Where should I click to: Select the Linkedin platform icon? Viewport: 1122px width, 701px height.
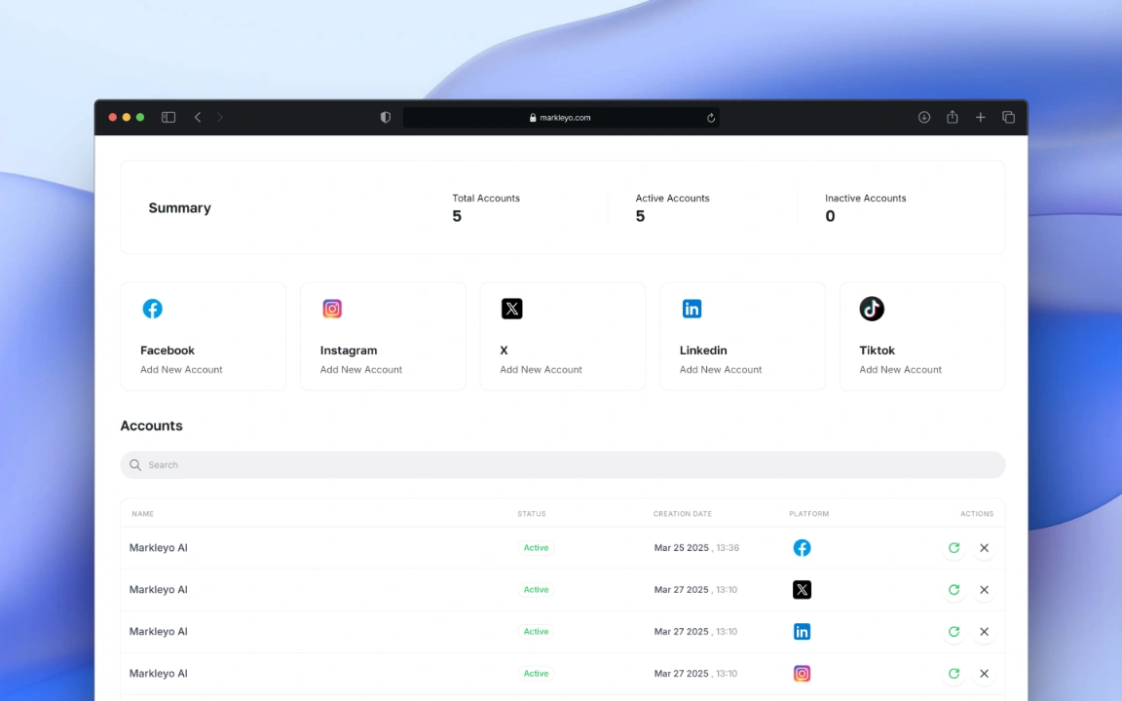pos(692,309)
